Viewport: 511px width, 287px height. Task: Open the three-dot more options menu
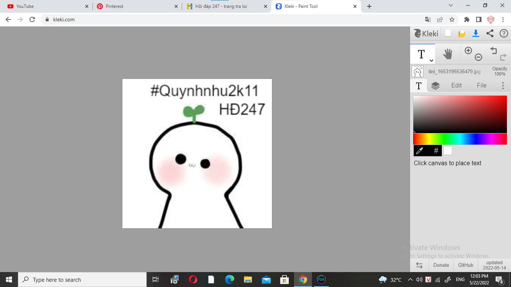(x=503, y=86)
